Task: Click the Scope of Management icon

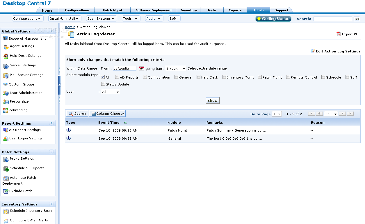Action: click(6, 38)
